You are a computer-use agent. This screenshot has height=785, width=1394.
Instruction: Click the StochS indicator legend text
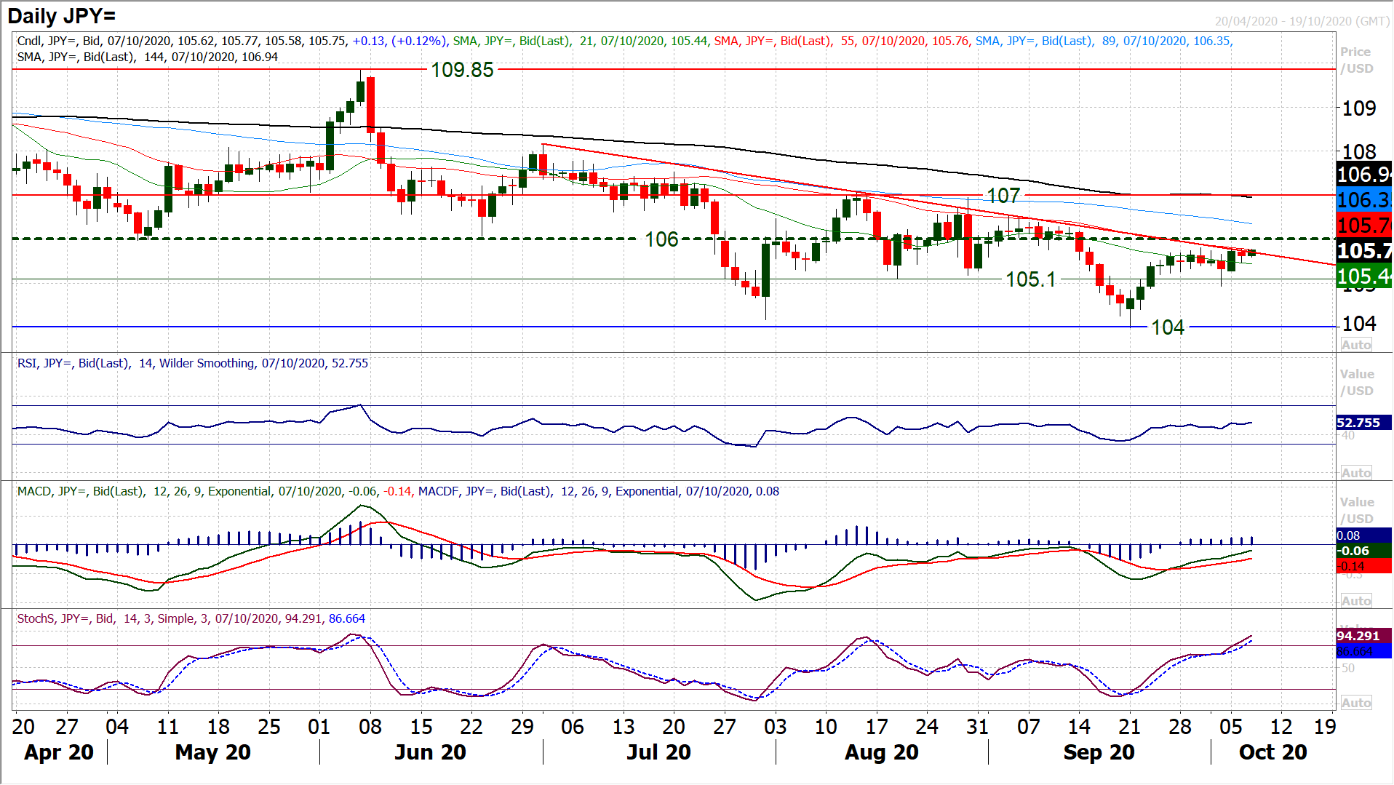[x=191, y=618]
